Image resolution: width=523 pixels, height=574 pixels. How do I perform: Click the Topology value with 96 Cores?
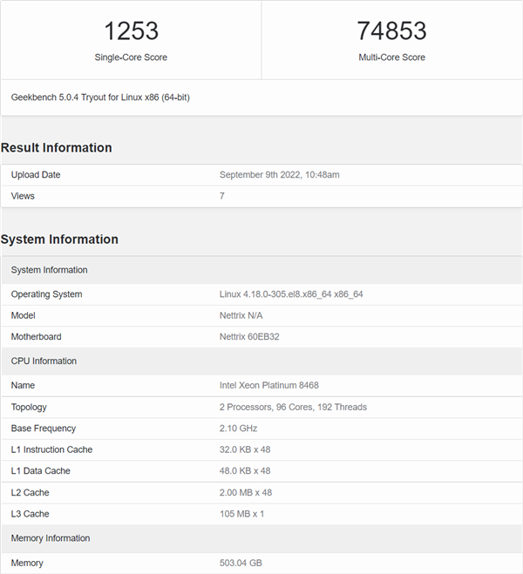pos(293,407)
